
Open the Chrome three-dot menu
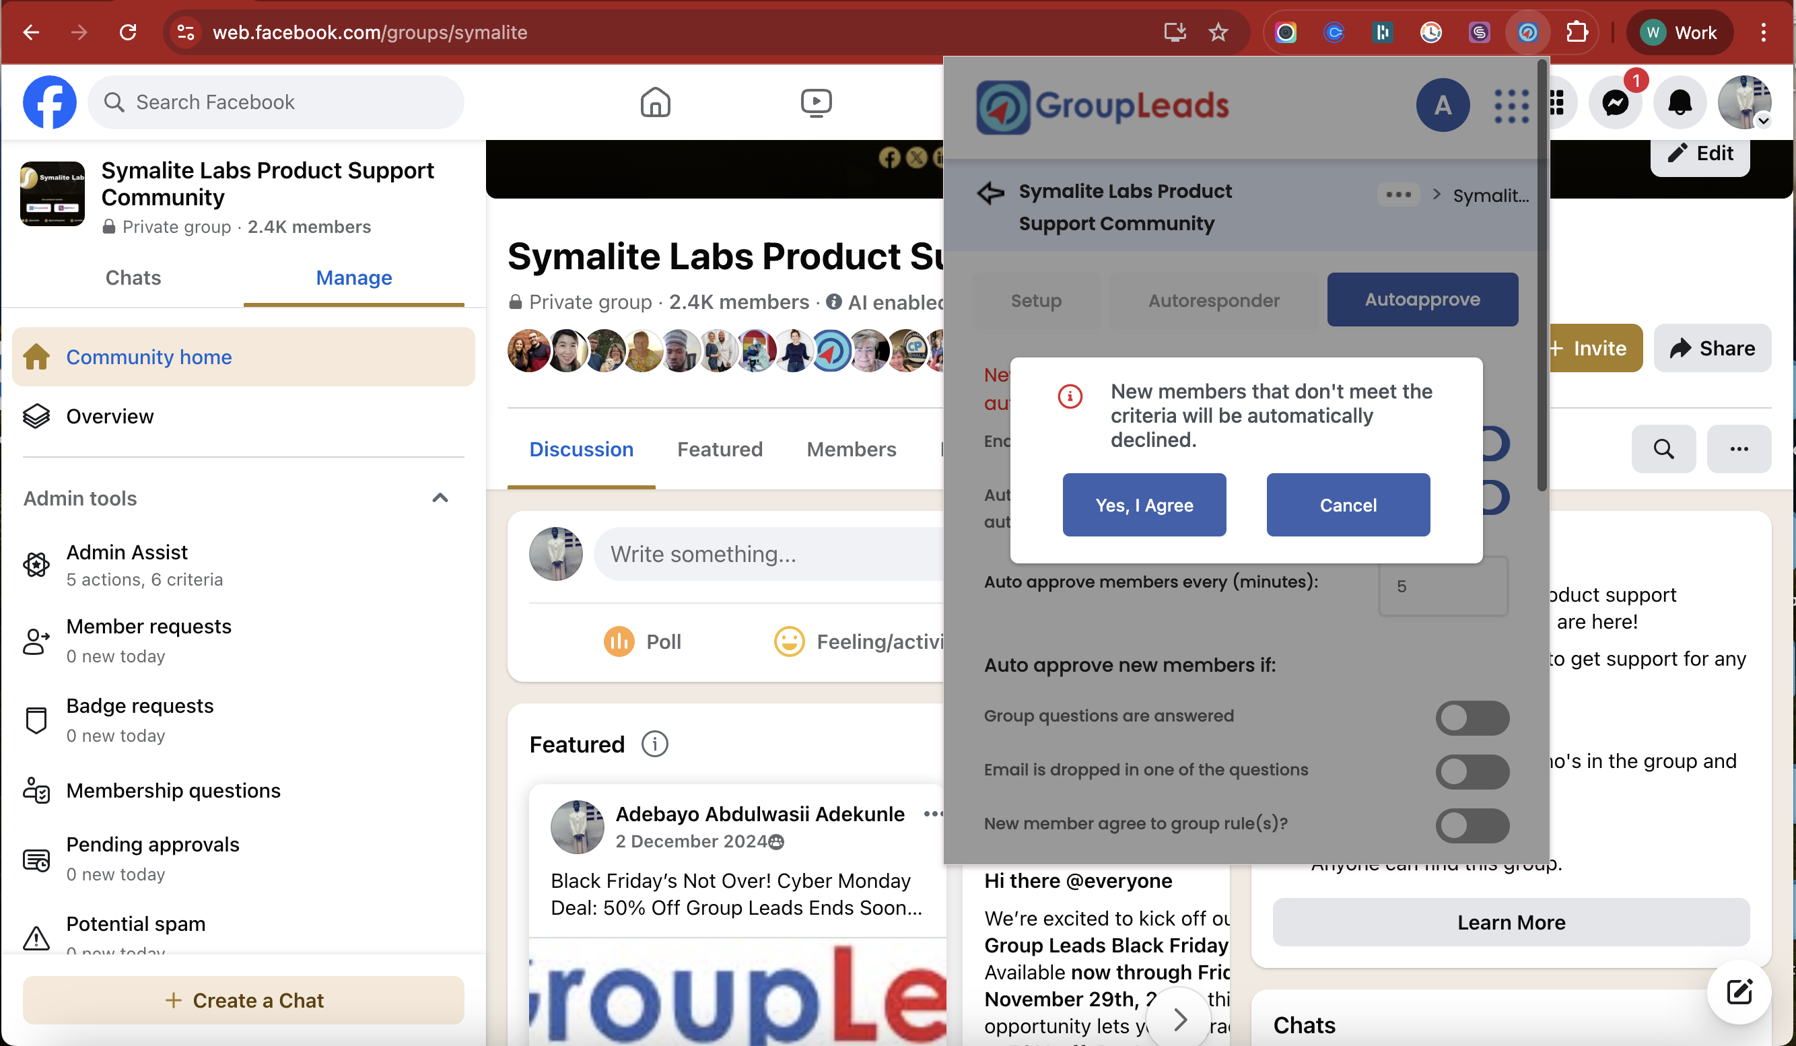(1763, 32)
